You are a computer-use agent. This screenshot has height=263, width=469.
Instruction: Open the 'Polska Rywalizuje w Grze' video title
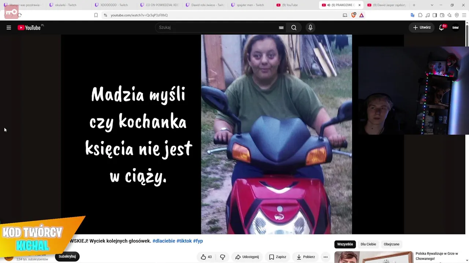[x=437, y=256]
